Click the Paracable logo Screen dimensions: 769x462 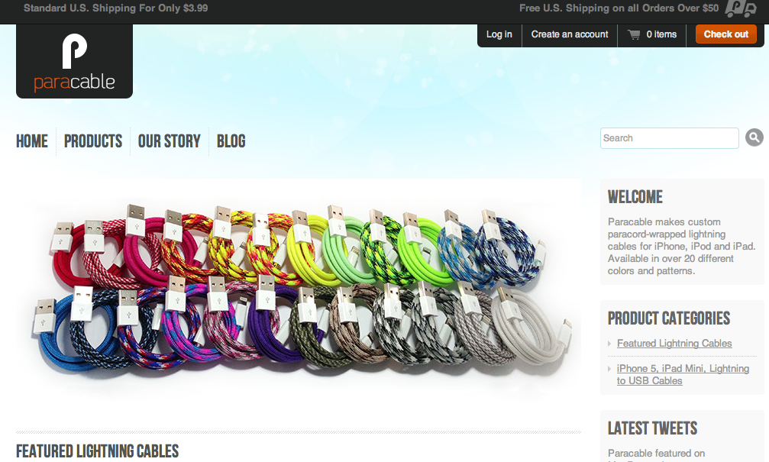(x=74, y=61)
